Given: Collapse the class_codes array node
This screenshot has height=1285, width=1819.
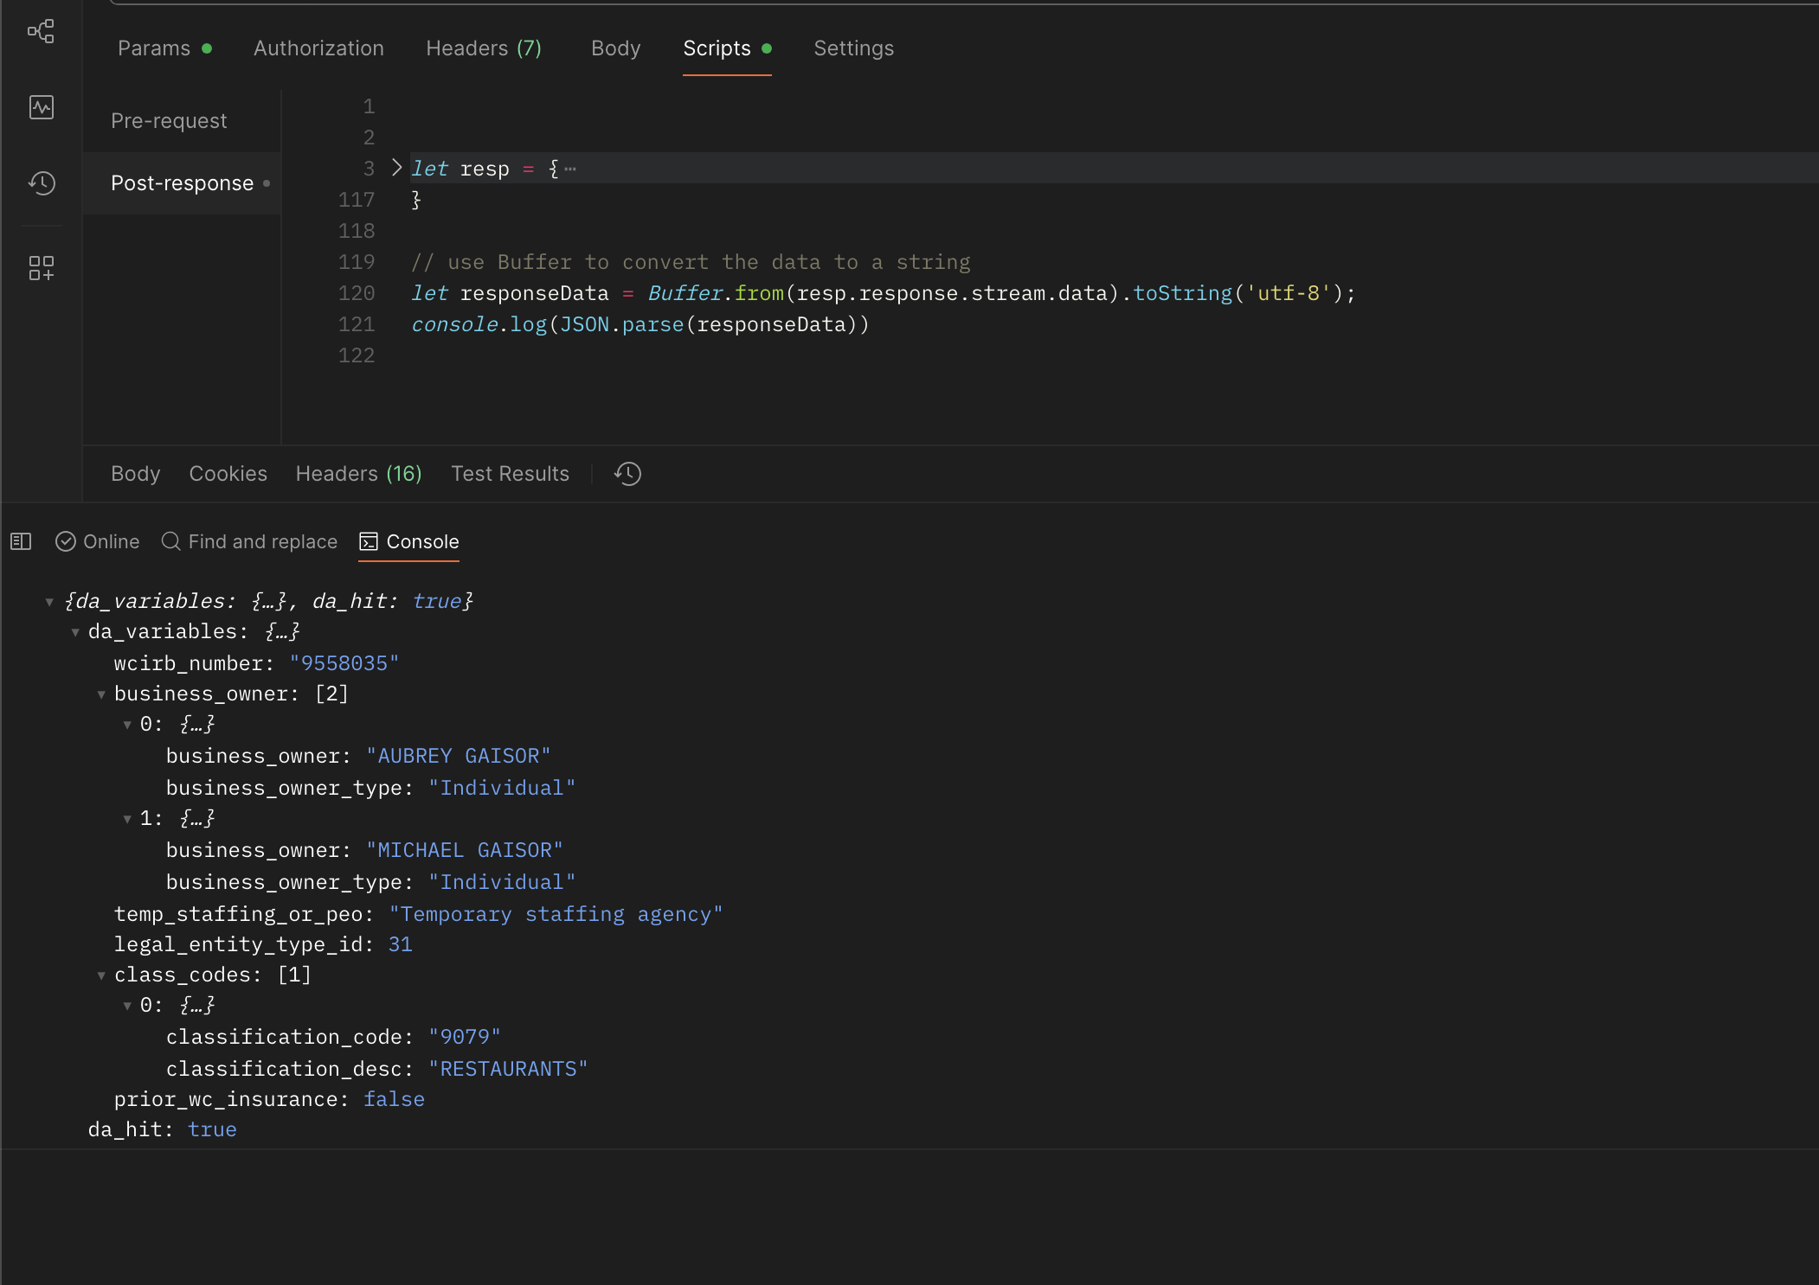Looking at the screenshot, I should tap(101, 975).
